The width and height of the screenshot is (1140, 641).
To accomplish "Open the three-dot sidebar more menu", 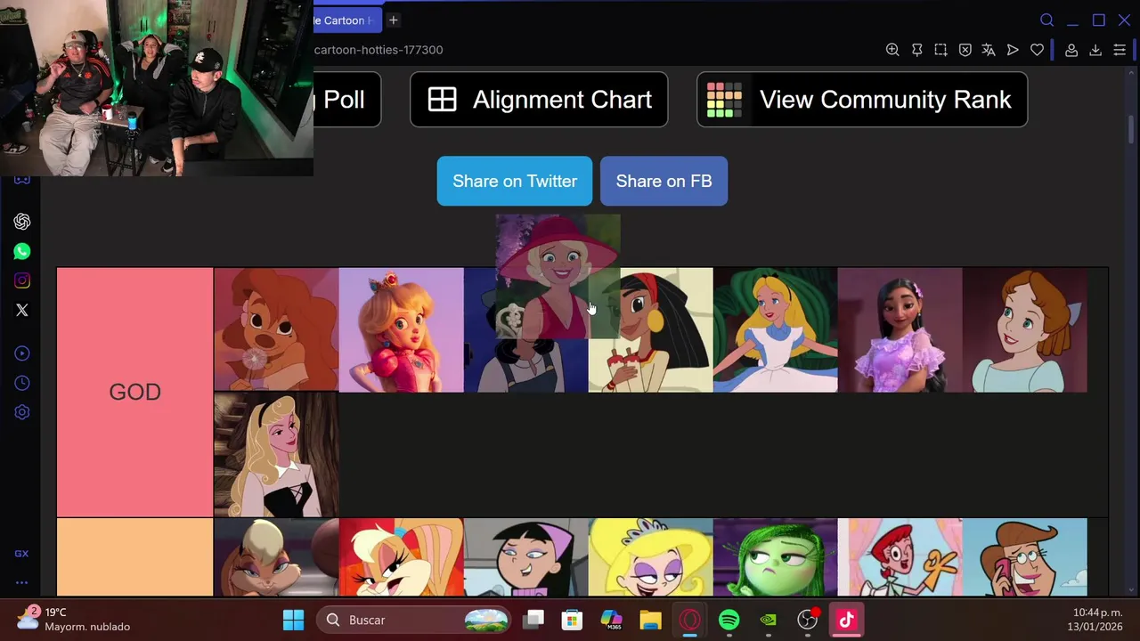I will coord(21,583).
